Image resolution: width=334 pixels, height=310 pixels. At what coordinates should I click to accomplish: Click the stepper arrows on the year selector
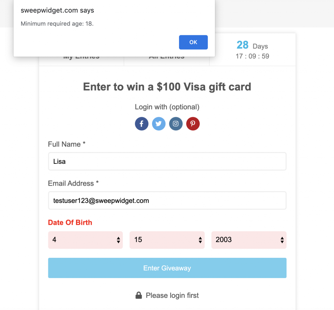[x=282, y=240]
